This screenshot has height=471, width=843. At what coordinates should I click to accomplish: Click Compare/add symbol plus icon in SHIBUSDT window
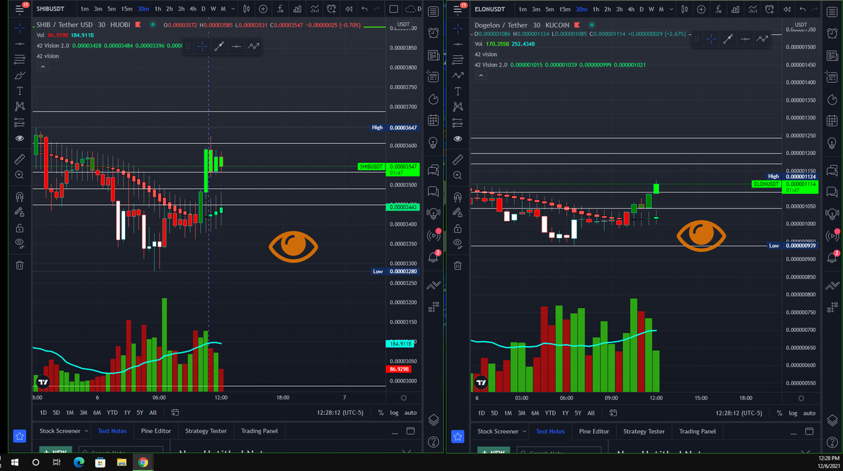pyautogui.click(x=262, y=9)
